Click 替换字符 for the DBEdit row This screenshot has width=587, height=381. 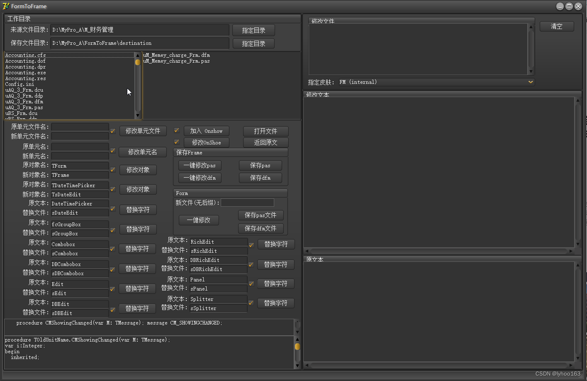[137, 308]
